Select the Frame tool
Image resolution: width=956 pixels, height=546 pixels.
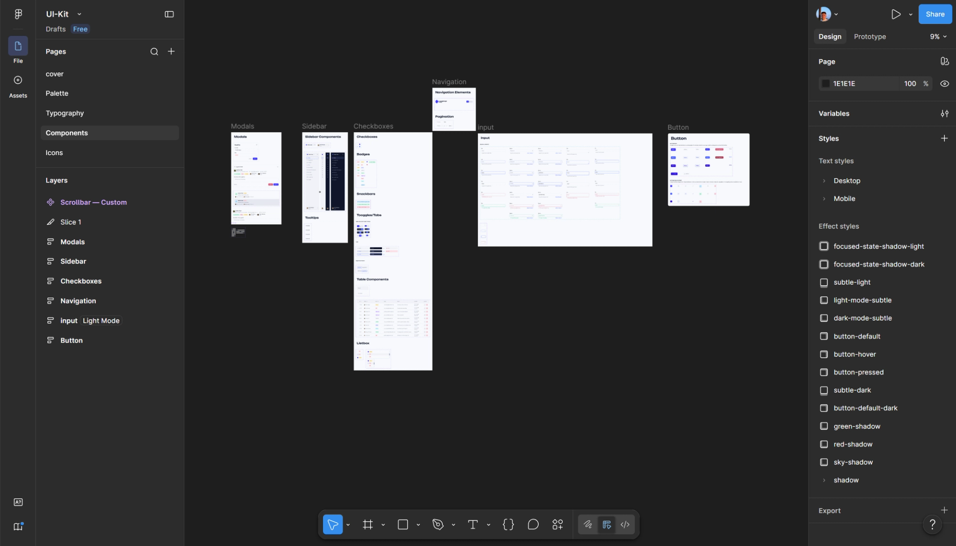(x=368, y=525)
